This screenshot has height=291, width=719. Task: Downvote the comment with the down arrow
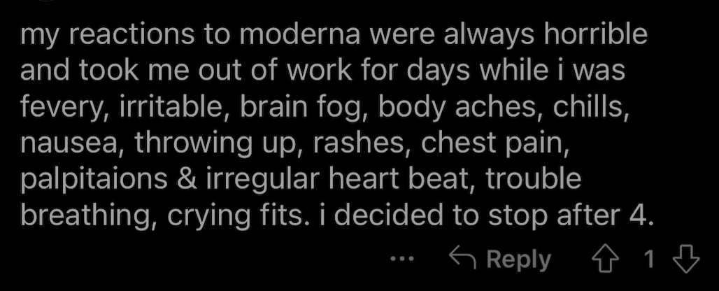[x=686, y=259]
